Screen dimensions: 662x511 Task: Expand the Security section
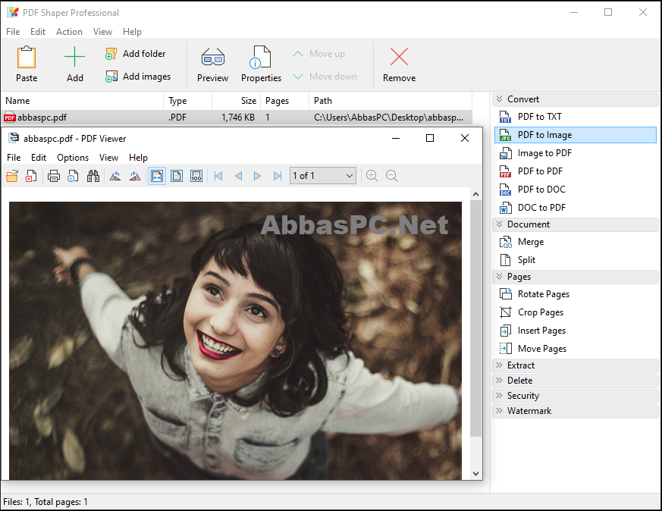(x=575, y=396)
